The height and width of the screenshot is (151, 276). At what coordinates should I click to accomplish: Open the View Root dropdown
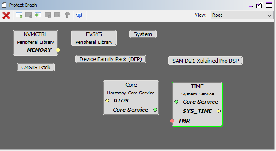pos(242,15)
